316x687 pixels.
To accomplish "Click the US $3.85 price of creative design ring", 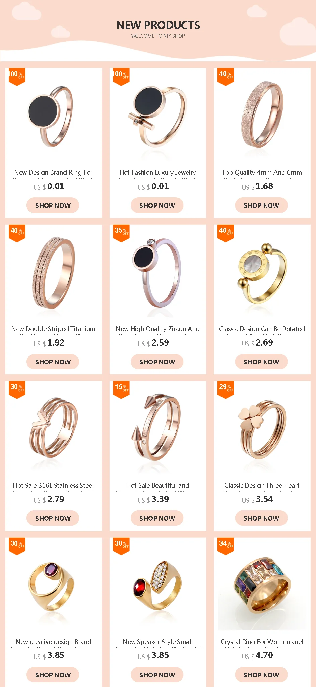I will pos(49,655).
